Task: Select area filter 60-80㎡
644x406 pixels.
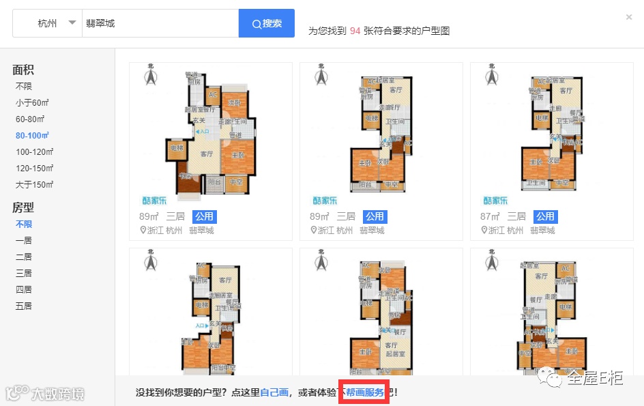Action: point(30,119)
